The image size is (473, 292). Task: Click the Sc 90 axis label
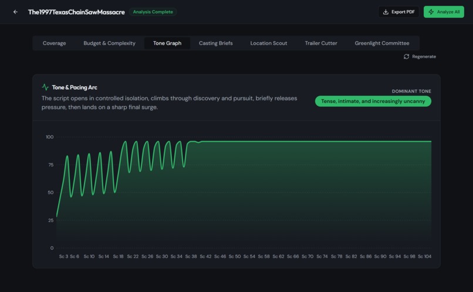[x=380, y=256]
